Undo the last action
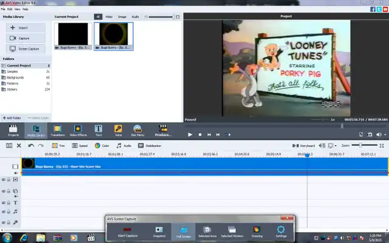The width and height of the screenshot is (389, 243). 31,146
